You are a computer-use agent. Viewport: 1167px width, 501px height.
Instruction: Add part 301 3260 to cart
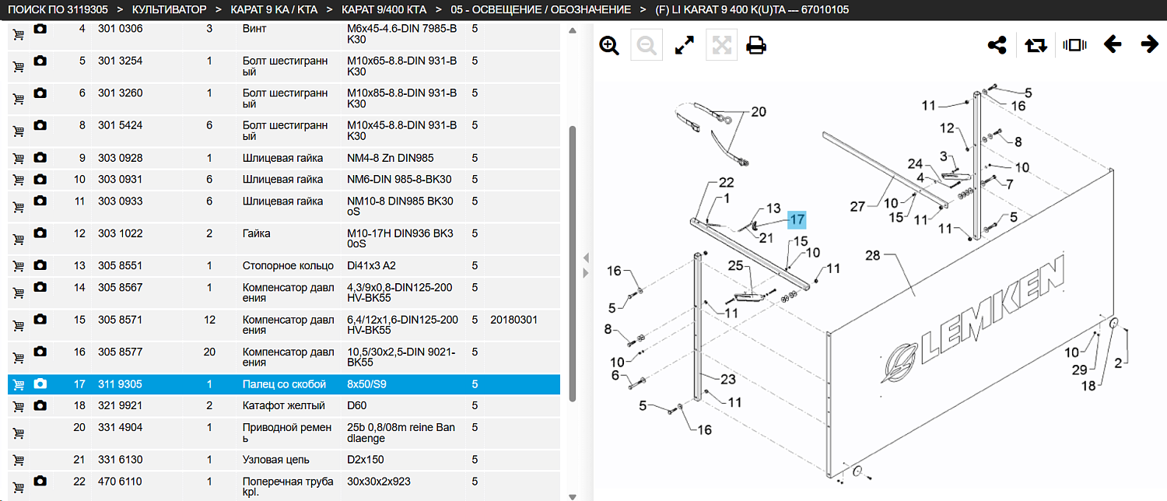(18, 99)
